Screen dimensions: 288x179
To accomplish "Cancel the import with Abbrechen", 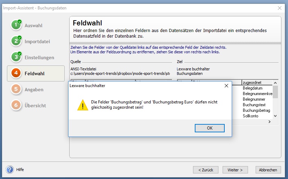I will (x=268, y=170).
